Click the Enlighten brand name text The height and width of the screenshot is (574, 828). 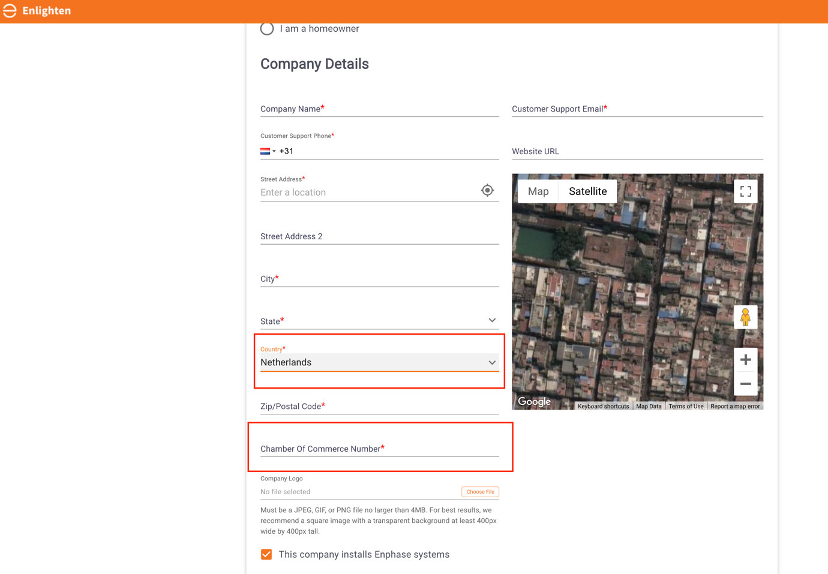46,11
